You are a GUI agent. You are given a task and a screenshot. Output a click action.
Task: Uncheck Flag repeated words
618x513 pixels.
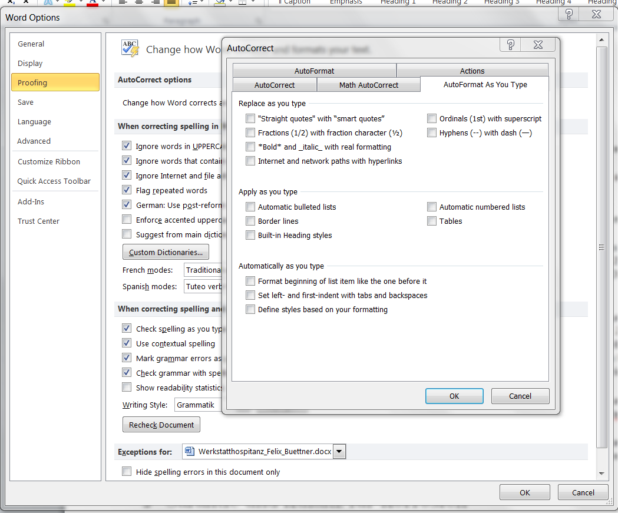tap(127, 190)
